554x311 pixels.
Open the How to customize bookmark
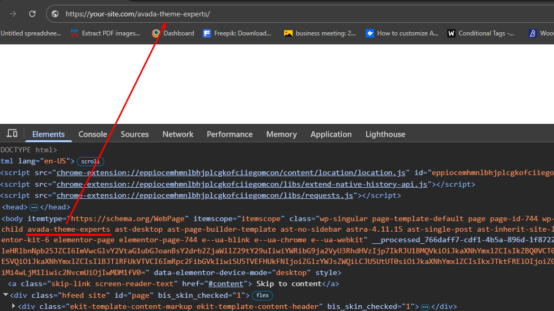pyautogui.click(x=402, y=33)
